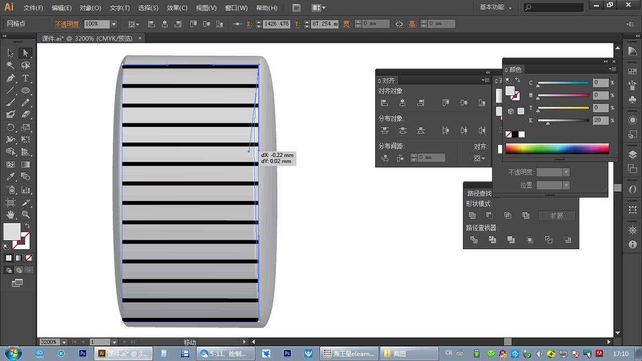The width and height of the screenshot is (642, 361).
Task: Click vertical align top in Align panel
Action: (445, 103)
